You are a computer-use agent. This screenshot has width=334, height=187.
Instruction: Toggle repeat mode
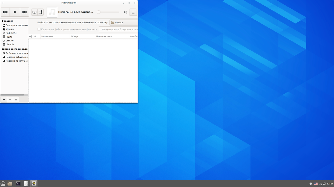click(x=34, y=12)
